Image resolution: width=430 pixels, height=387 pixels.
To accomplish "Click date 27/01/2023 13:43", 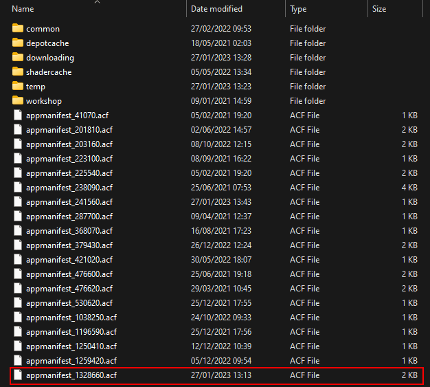I will point(221,202).
